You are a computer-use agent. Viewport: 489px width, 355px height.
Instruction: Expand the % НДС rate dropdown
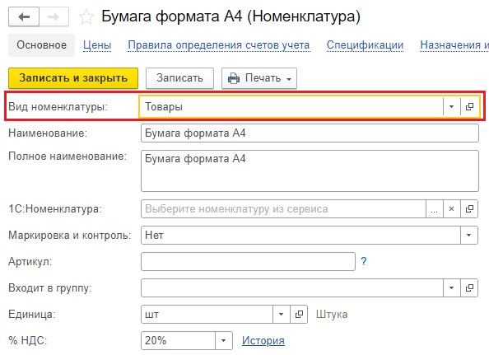pyautogui.click(x=224, y=340)
